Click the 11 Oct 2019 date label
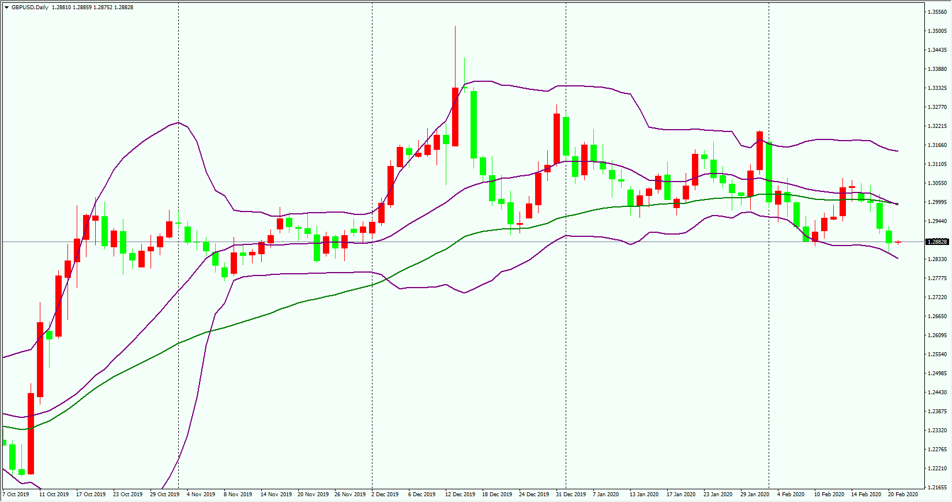Image resolution: width=952 pixels, height=502 pixels. coord(54,494)
